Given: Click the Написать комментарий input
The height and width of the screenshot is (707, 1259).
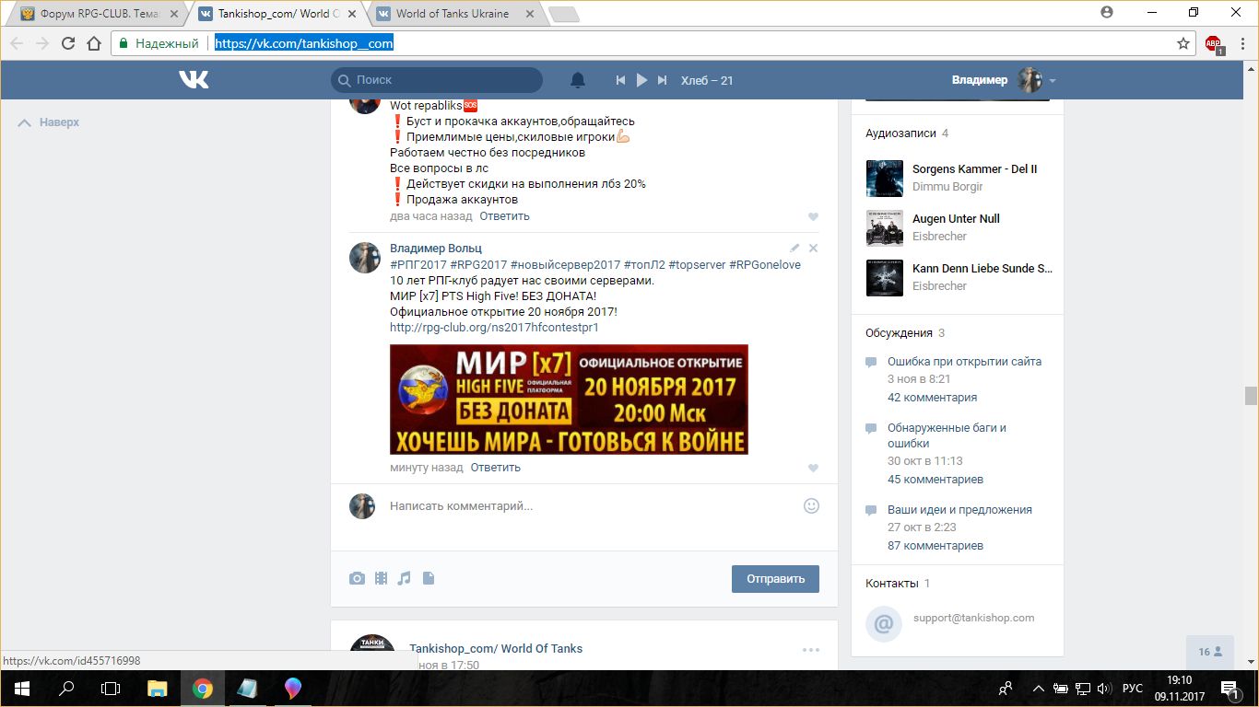Looking at the screenshot, I should coord(591,506).
